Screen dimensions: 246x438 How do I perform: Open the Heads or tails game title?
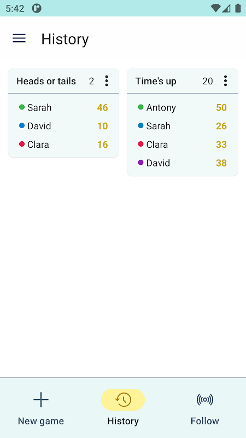pyautogui.click(x=46, y=81)
